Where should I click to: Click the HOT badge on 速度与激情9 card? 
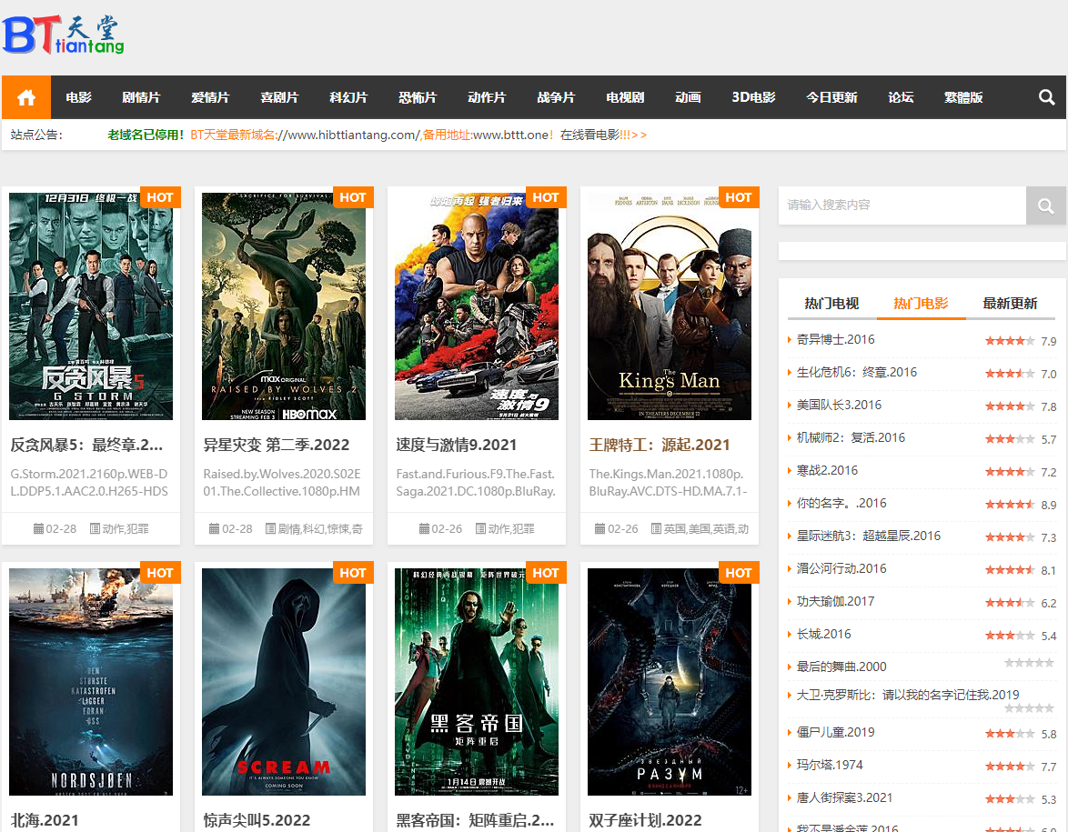coord(546,197)
